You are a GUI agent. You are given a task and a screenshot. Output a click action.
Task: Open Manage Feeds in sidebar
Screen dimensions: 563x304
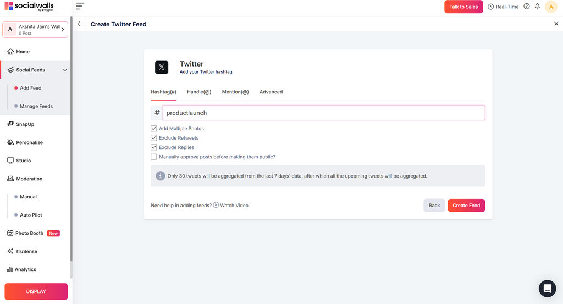point(36,106)
